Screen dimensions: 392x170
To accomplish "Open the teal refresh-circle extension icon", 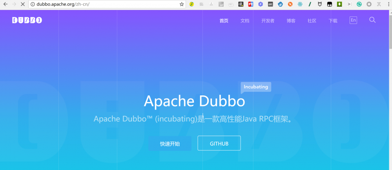I will (x=359, y=4).
